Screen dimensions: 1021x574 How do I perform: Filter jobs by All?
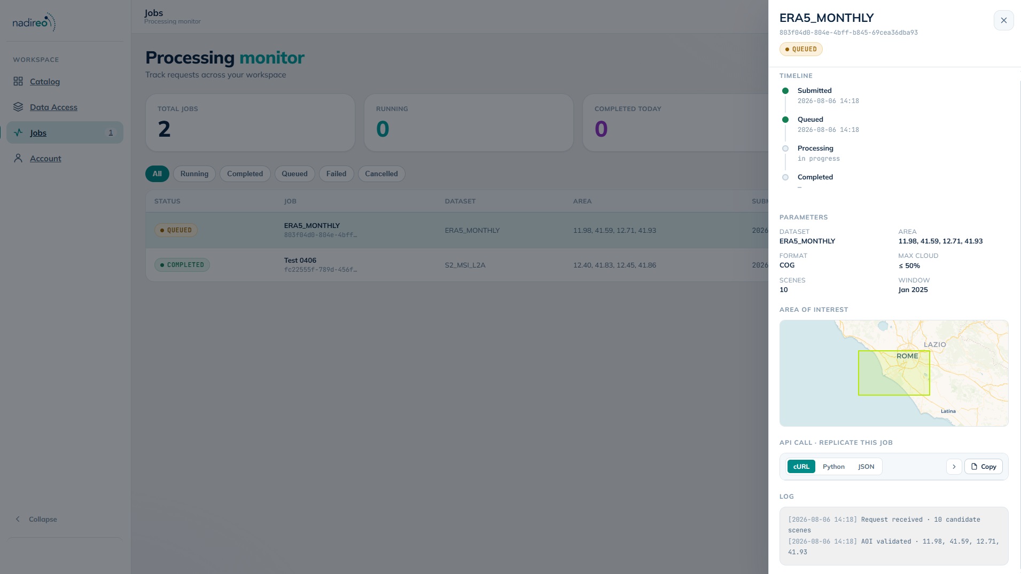coord(157,174)
